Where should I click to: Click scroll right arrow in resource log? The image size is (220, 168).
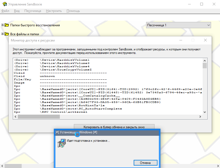(200, 117)
